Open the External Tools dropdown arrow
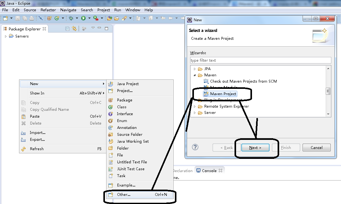 click(102, 18)
